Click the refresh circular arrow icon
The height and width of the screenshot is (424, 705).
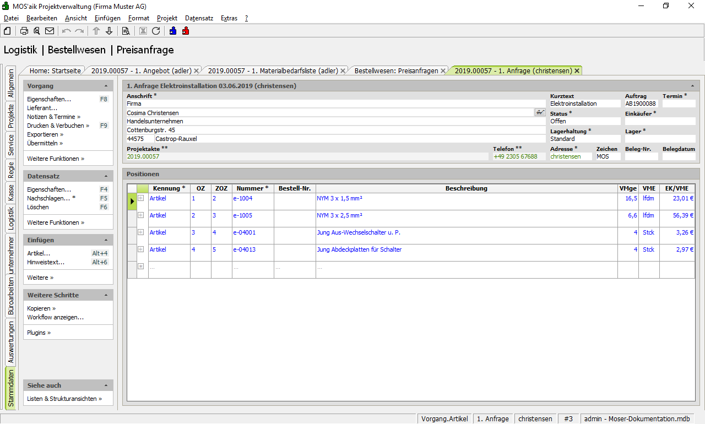pyautogui.click(x=156, y=31)
